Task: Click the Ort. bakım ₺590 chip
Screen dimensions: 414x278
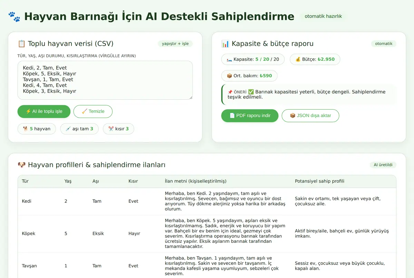Action: pos(249,76)
